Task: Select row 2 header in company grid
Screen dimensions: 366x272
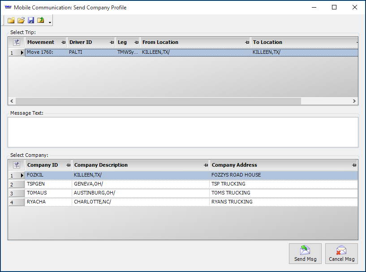Action: point(16,184)
